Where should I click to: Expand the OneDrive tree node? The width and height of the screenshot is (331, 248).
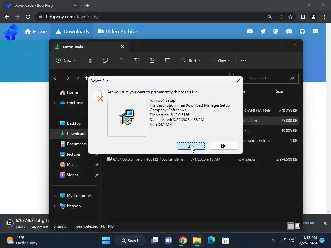coord(54,103)
